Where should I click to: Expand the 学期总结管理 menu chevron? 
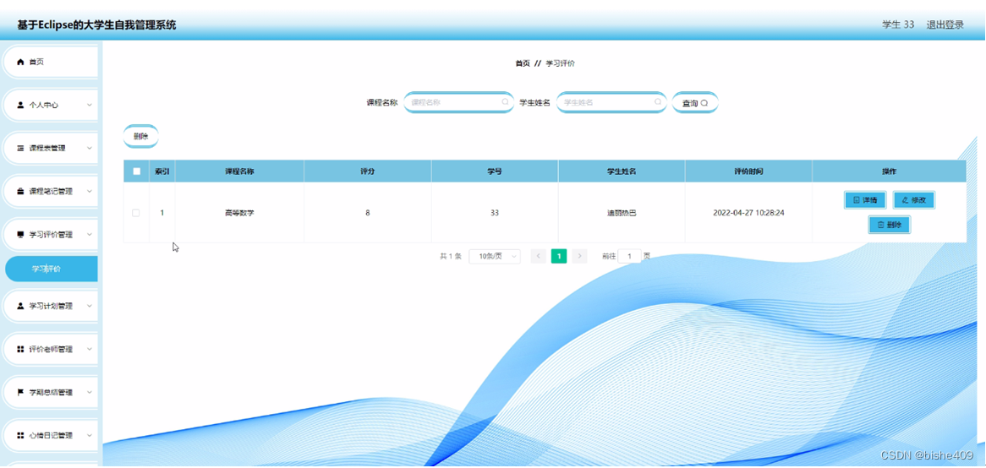pyautogui.click(x=90, y=392)
